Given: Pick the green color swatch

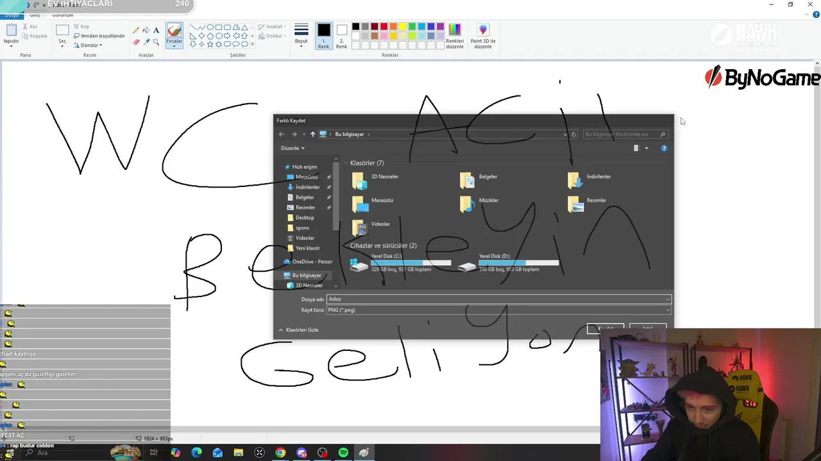Looking at the screenshot, I should coord(412,27).
